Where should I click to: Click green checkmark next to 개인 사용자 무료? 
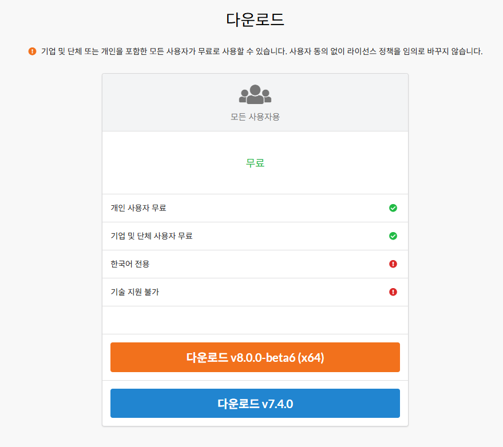(x=393, y=208)
